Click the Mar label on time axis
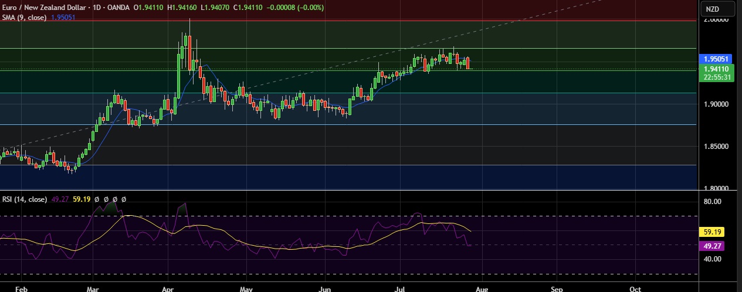 (92, 289)
